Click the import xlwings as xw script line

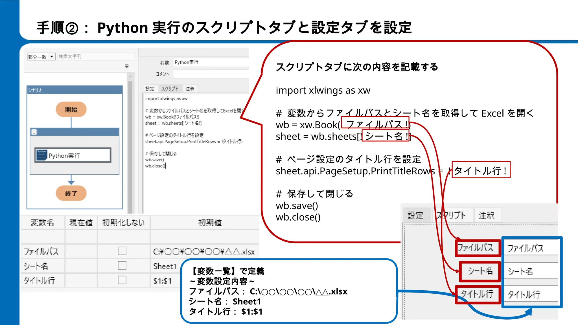(x=166, y=98)
